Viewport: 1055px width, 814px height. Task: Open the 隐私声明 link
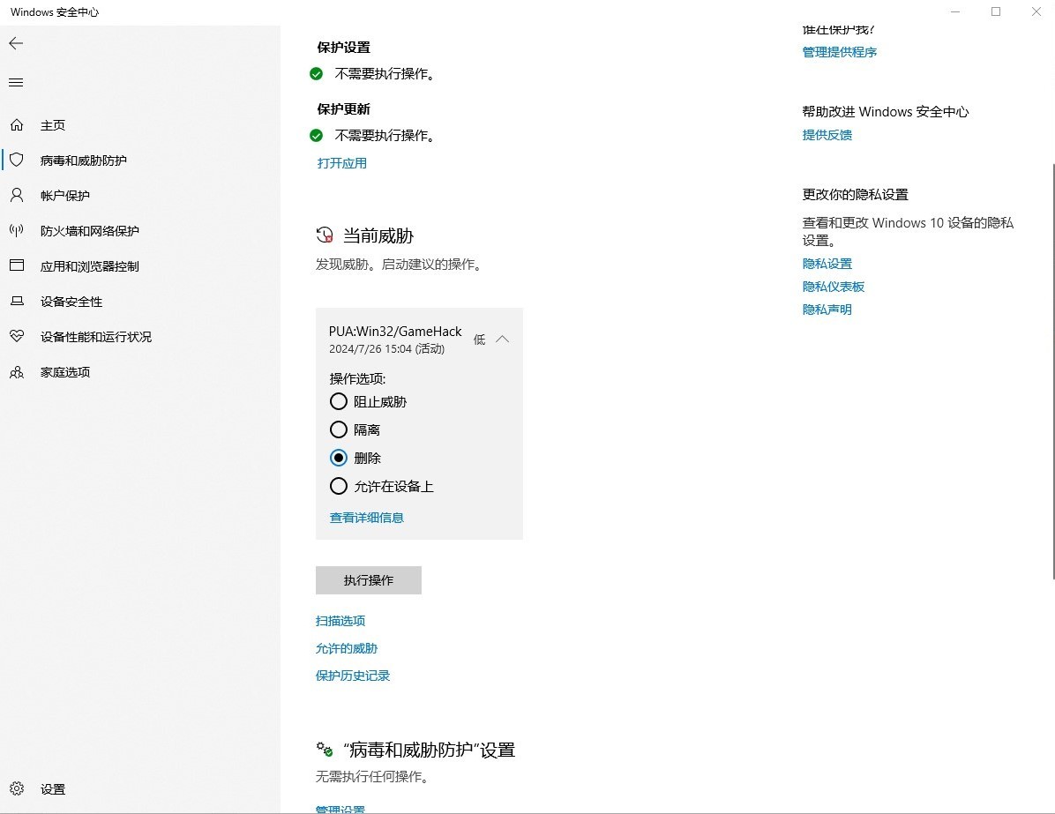(x=827, y=310)
